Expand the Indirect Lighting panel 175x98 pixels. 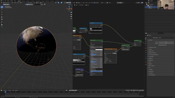[x=151, y=66]
